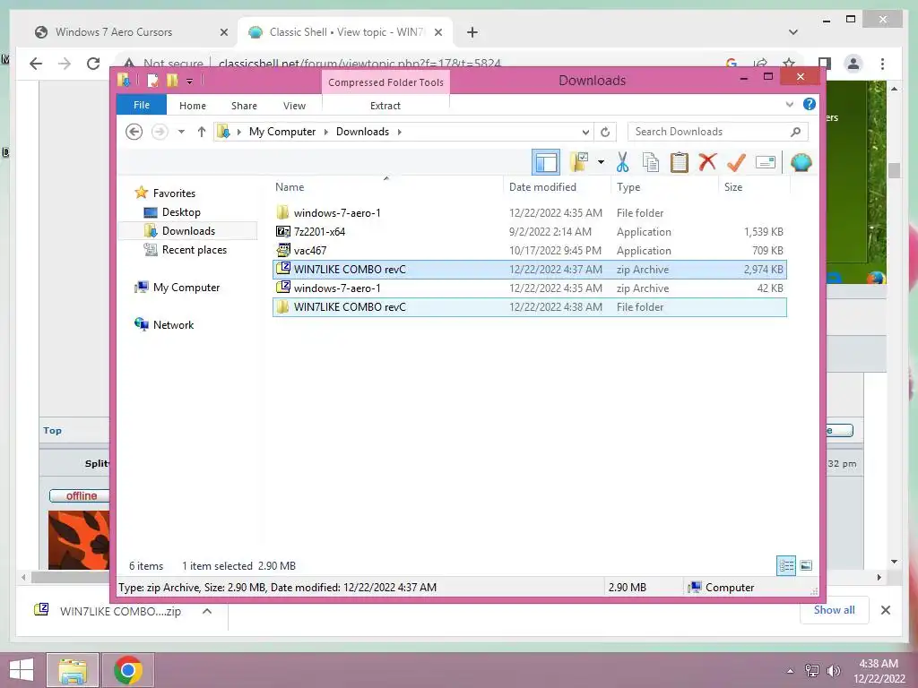Open the Chrome profile icon
Viewport: 918px width, 688px height.
point(853,64)
